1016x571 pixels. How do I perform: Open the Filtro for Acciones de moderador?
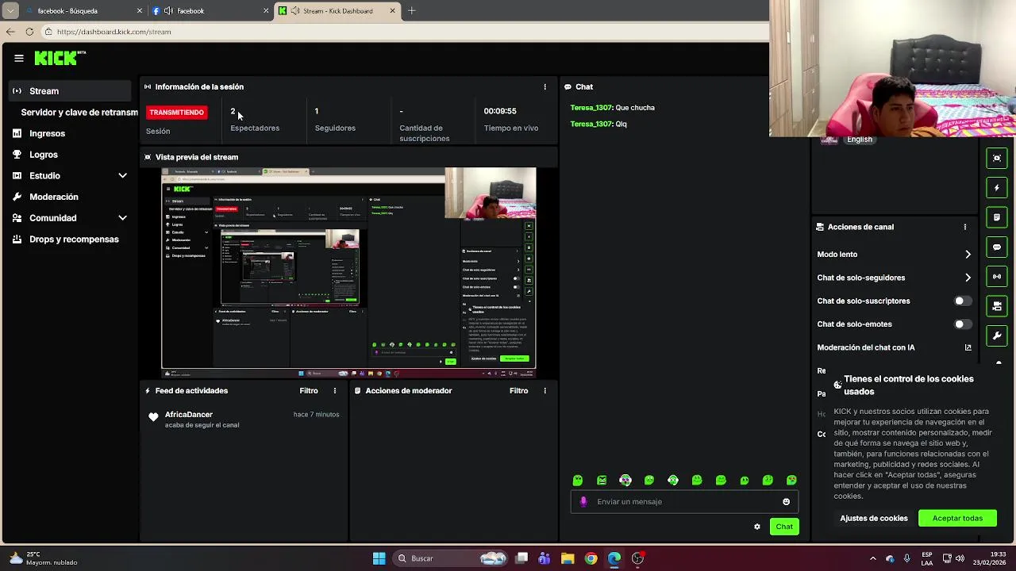[x=518, y=391]
